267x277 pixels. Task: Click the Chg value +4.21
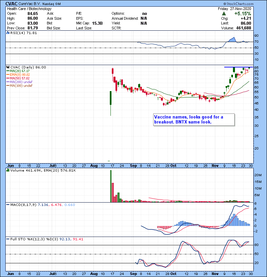click(246, 18)
